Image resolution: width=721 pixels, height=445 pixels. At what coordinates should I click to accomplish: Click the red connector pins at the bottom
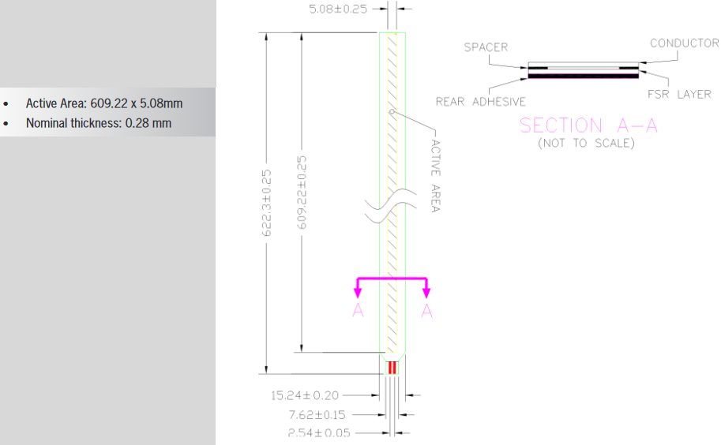click(392, 368)
